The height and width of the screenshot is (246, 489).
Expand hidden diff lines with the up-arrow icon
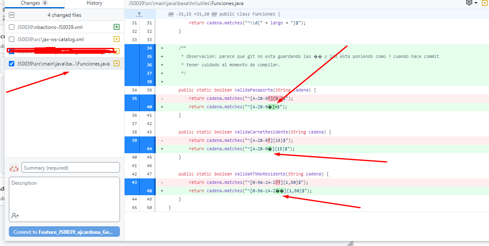140,14
